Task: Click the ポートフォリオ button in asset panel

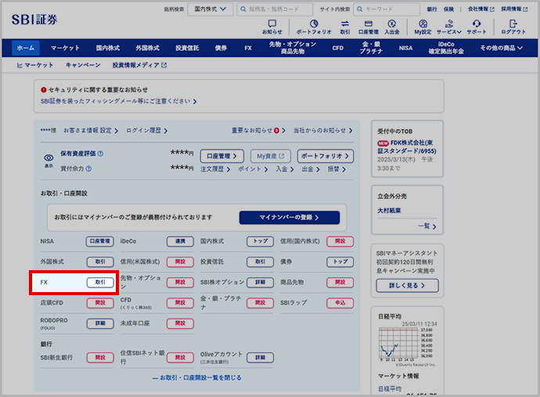Action: [326, 156]
